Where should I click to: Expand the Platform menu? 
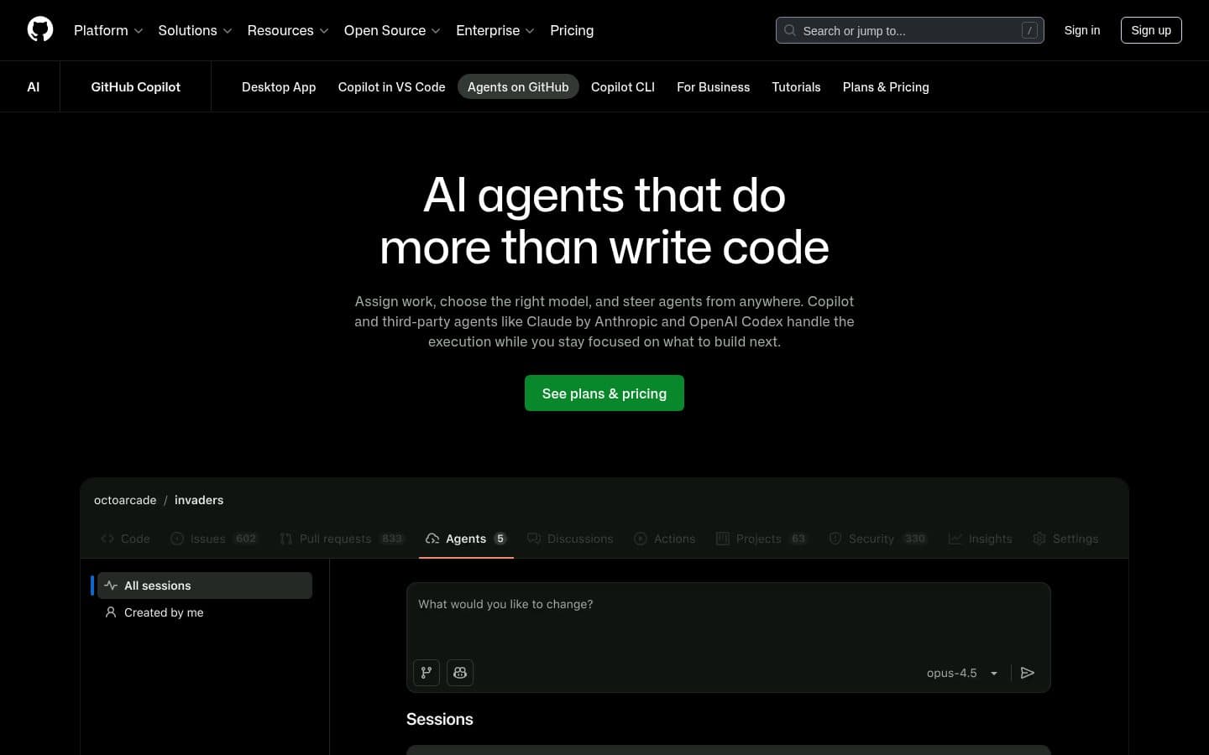click(108, 30)
